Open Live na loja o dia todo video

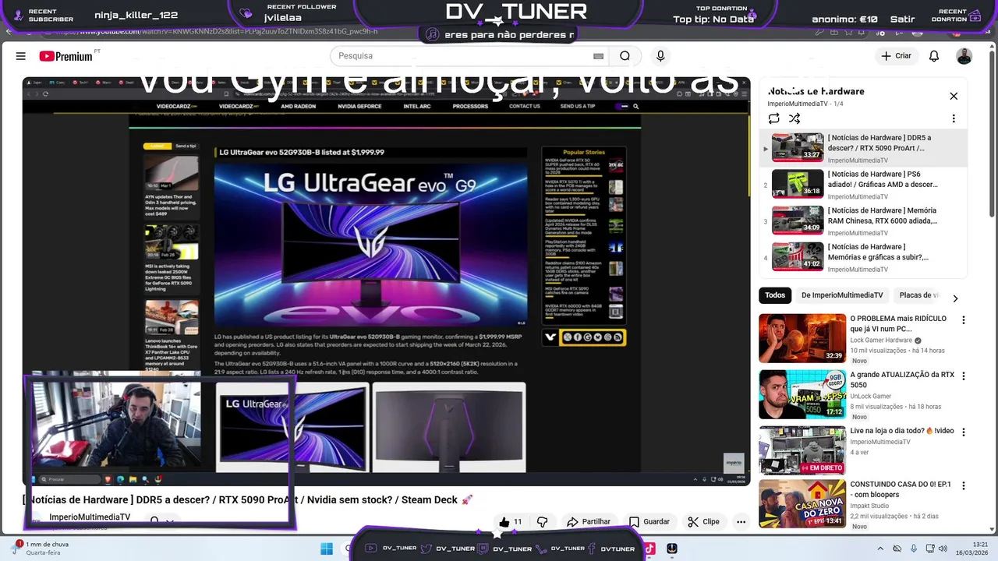coord(802,450)
